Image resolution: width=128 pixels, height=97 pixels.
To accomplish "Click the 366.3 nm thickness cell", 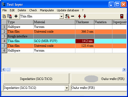I will [x=85, y=32].
